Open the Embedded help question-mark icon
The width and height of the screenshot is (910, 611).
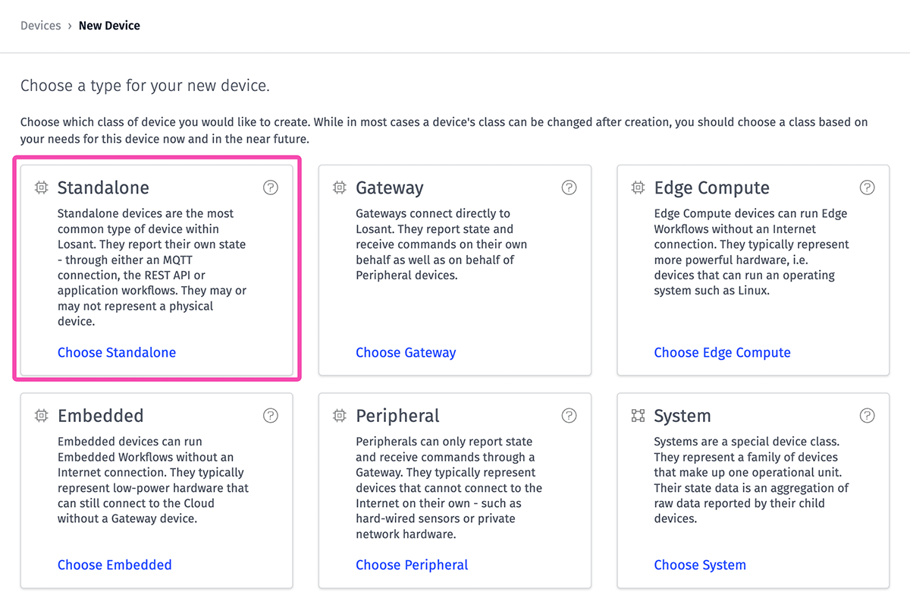(271, 415)
